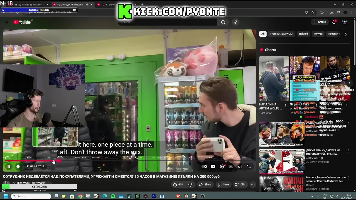Open a new browser tab
Image resolution: width=356 pixels, height=200 pixels.
(142, 4)
